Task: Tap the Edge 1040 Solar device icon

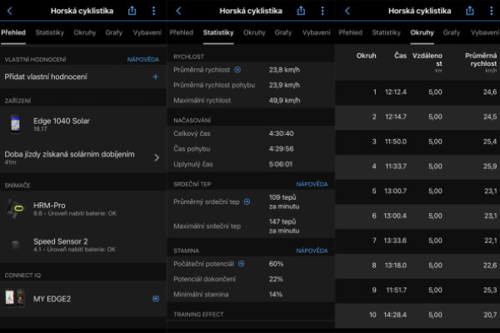Action: (15, 124)
